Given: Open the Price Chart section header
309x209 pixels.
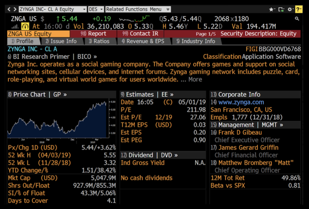Looking at the screenshot, I should [29, 95].
